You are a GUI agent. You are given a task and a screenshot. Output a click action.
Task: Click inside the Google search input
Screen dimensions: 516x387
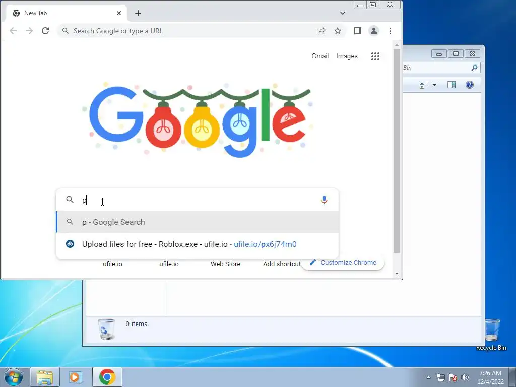(x=198, y=200)
